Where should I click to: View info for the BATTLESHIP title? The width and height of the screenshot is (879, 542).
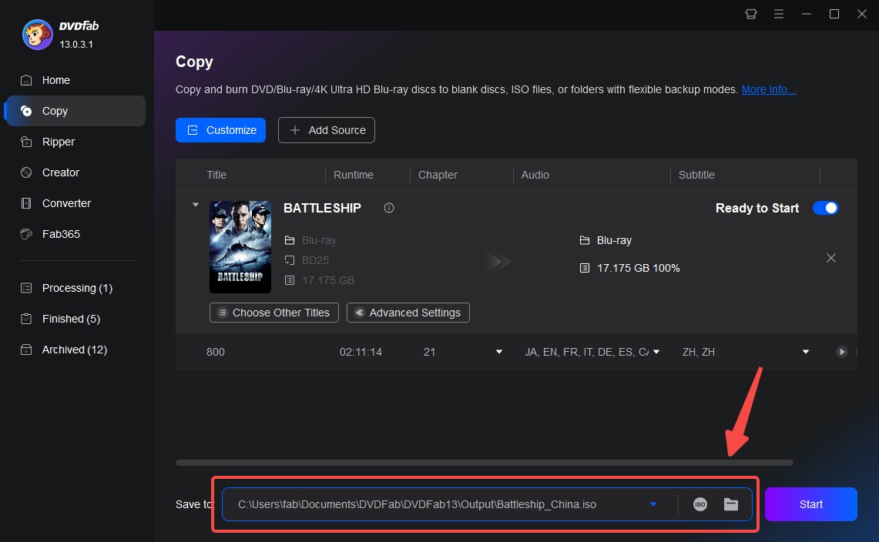point(388,208)
